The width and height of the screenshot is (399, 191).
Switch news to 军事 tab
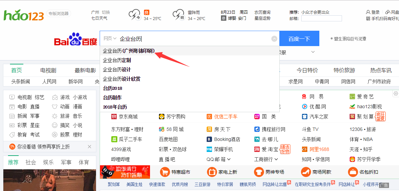pos(66,162)
